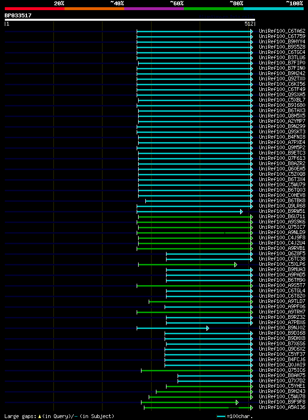Screen dimensions: 308x420
Task: Select the UniRef100_Q9SKT3 label
Action: (x=282, y=132)
